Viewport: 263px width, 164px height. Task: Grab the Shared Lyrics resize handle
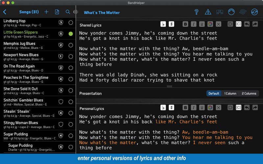pos(169,86)
